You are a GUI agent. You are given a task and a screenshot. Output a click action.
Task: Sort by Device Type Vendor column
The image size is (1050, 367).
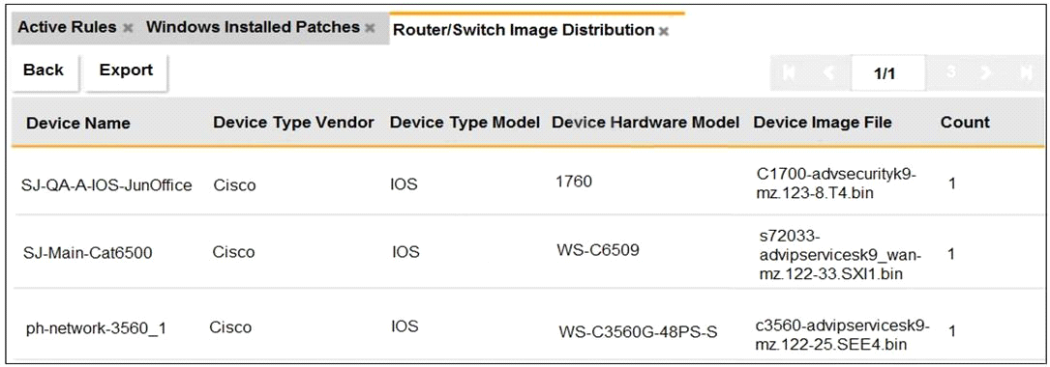[293, 123]
